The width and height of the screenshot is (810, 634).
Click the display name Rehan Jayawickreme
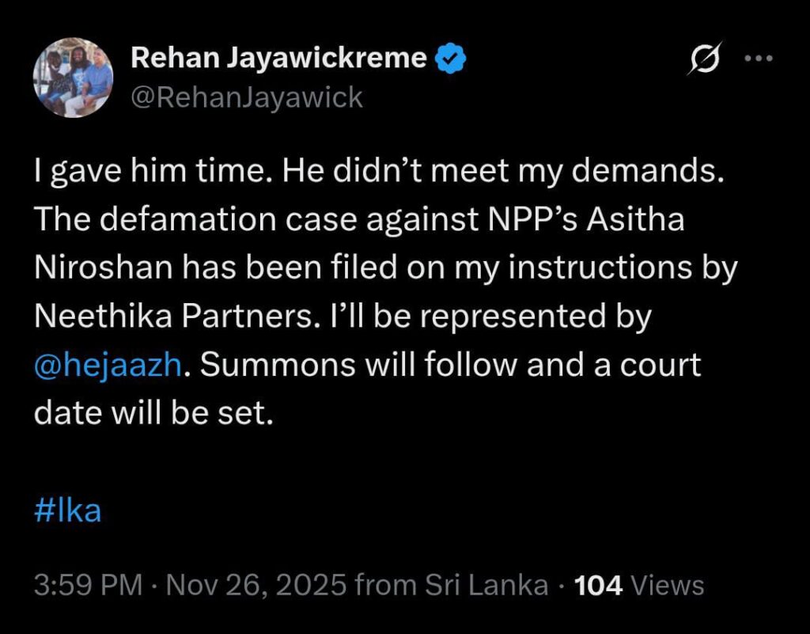[278, 59]
